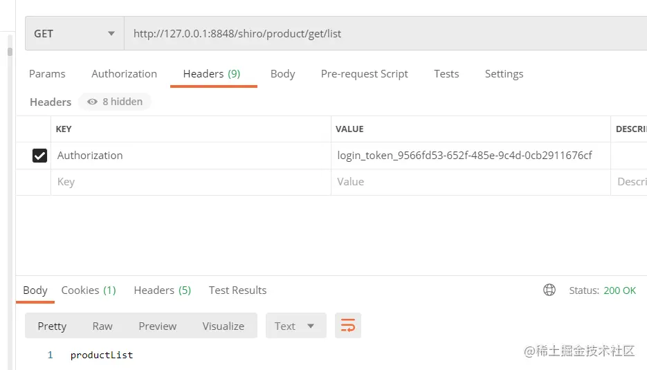Select the Raw response view
The height and width of the screenshot is (370, 647).
point(102,326)
